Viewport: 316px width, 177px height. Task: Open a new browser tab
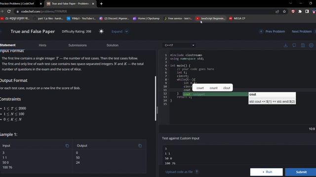click(101, 3)
